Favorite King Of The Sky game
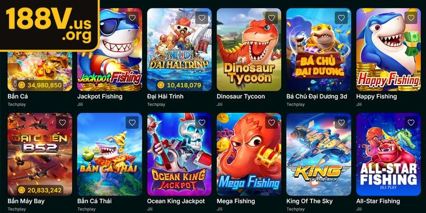The height and width of the screenshot is (213, 426). pos(341,122)
